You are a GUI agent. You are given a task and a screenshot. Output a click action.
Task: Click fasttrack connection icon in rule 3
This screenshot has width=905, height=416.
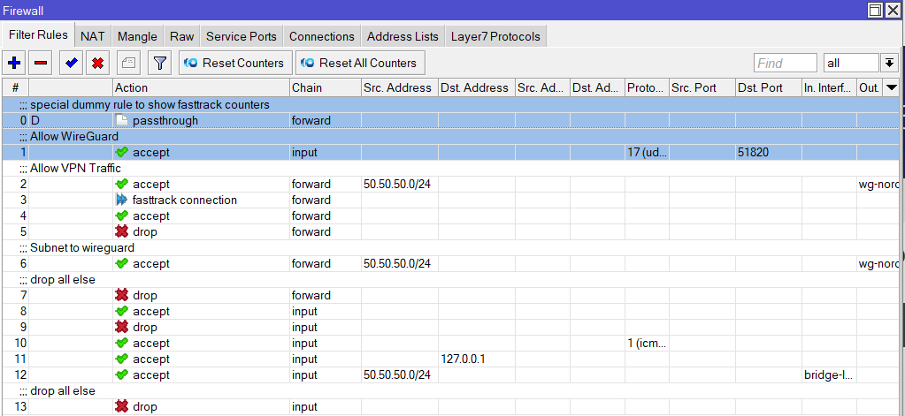[121, 200]
